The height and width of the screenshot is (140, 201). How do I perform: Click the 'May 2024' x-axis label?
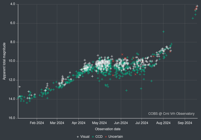click(x=99, y=123)
